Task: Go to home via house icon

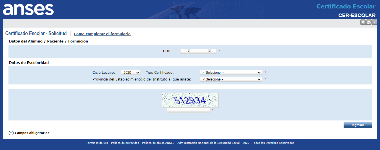Action: coord(368,22)
